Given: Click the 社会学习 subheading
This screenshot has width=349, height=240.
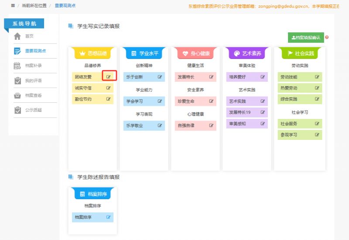Looking at the screenshot, I should click(x=300, y=112).
